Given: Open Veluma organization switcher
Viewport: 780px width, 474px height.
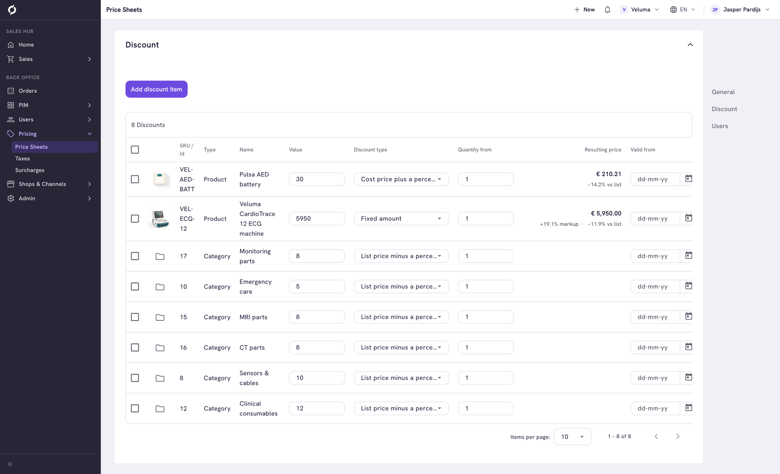Looking at the screenshot, I should click(x=640, y=9).
